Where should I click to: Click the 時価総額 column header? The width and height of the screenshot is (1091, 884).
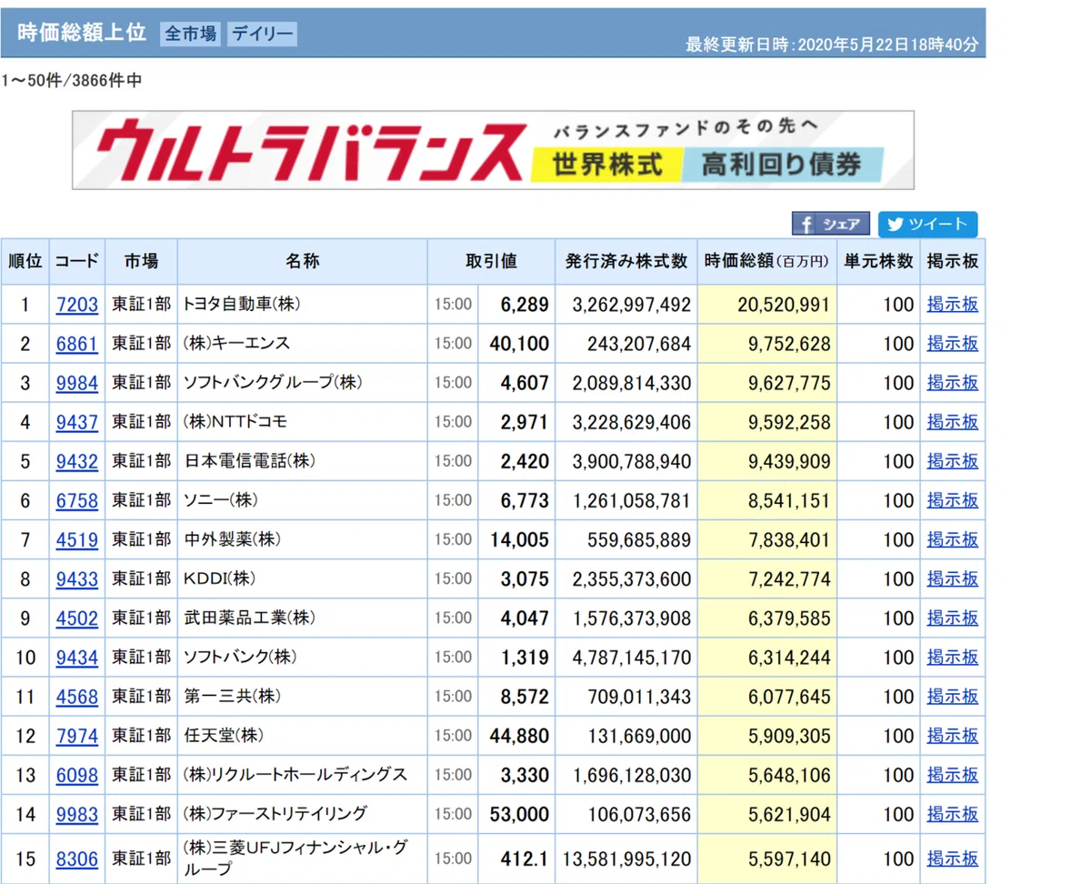coord(766,262)
